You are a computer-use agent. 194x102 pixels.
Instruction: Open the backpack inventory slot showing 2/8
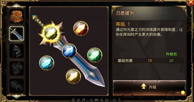coord(16,16)
